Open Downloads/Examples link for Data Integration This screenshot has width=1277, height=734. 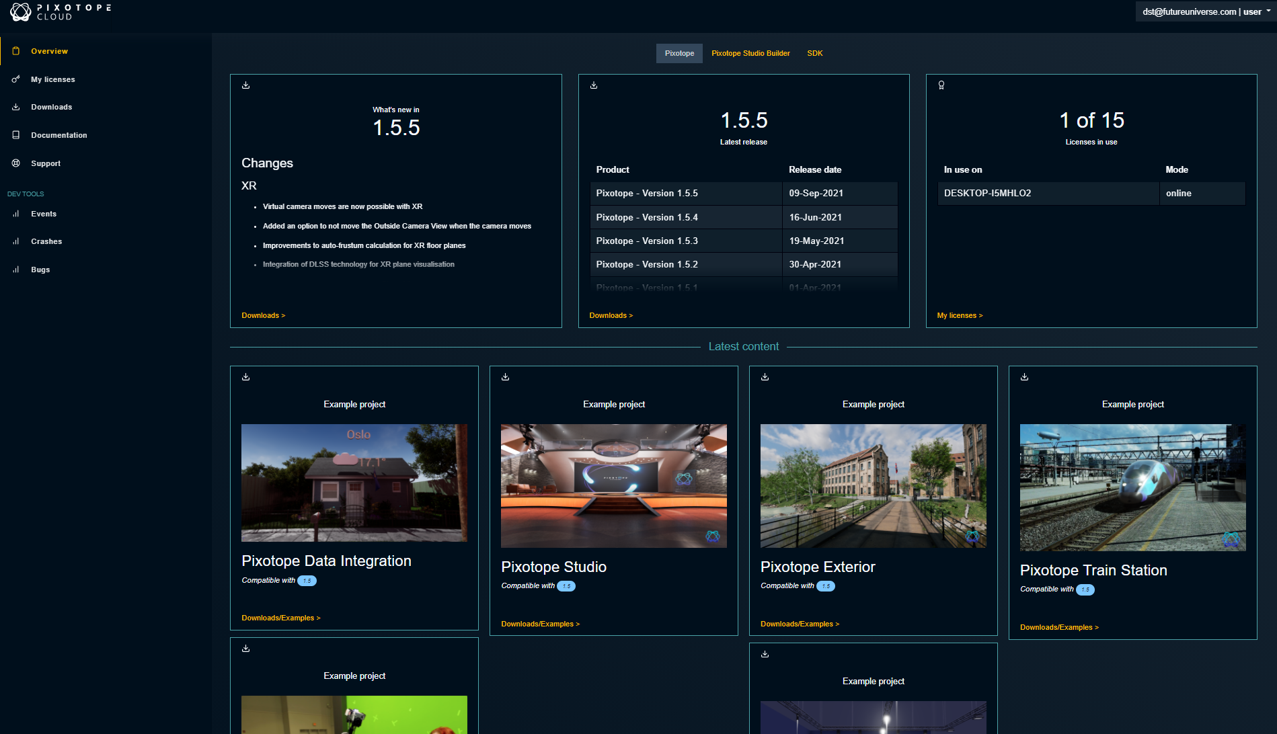pos(281,618)
